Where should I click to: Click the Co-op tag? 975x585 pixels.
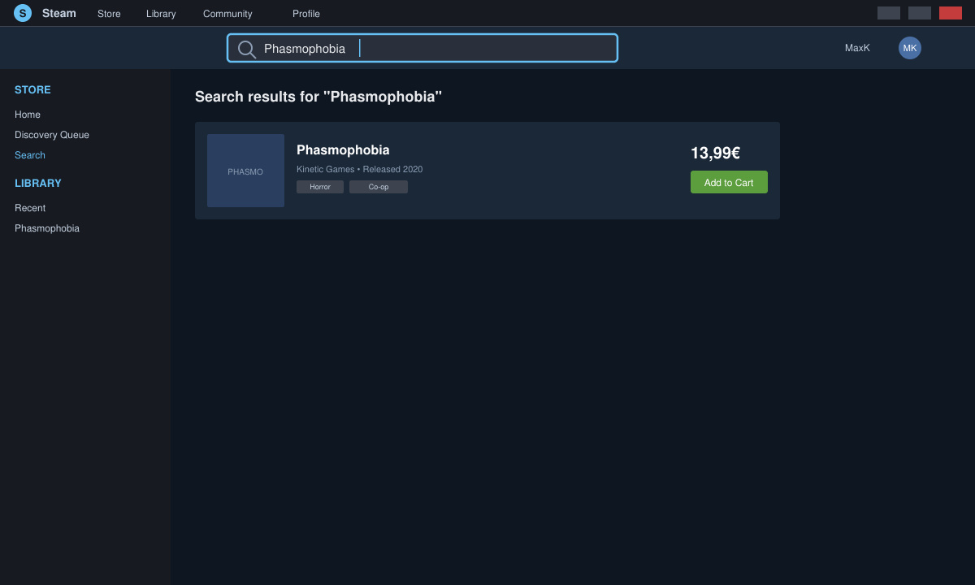(x=379, y=187)
